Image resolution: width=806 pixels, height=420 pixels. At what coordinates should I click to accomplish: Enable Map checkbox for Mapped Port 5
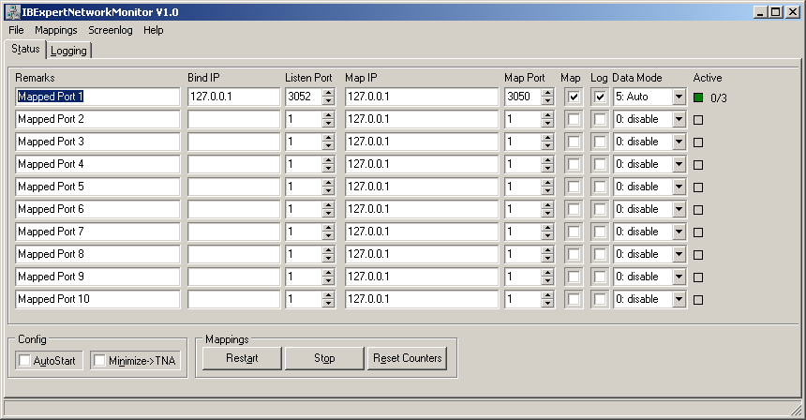pos(574,187)
